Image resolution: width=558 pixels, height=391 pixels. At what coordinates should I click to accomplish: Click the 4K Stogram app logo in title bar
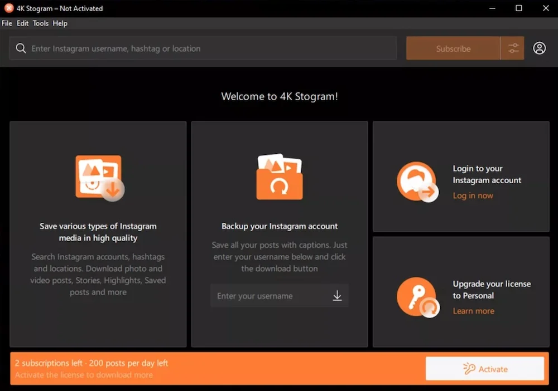coord(8,8)
